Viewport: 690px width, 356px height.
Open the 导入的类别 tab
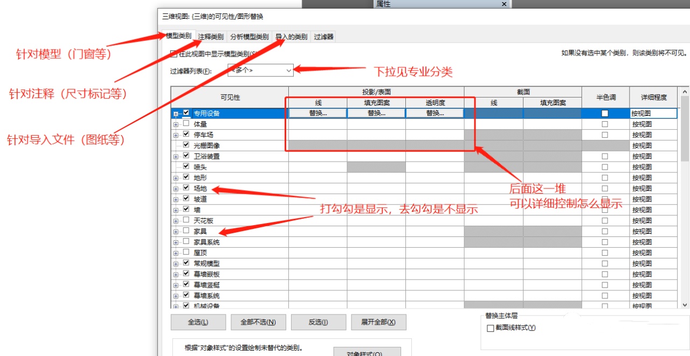click(291, 37)
